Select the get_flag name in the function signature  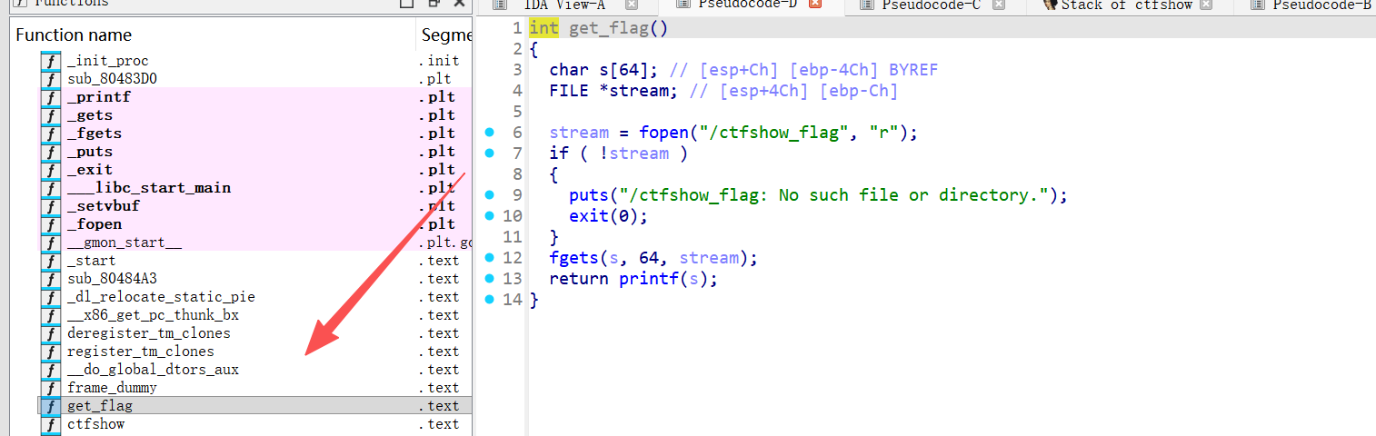coord(609,28)
